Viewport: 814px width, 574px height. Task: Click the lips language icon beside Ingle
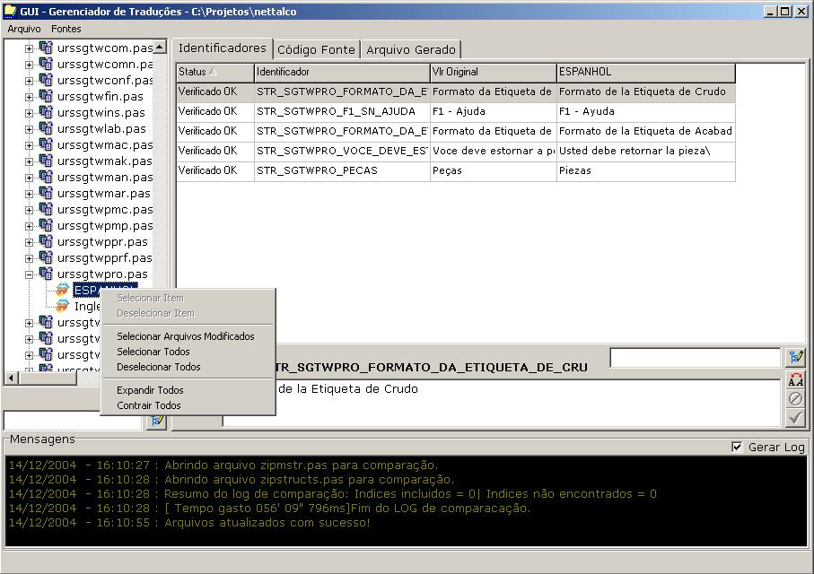63,306
